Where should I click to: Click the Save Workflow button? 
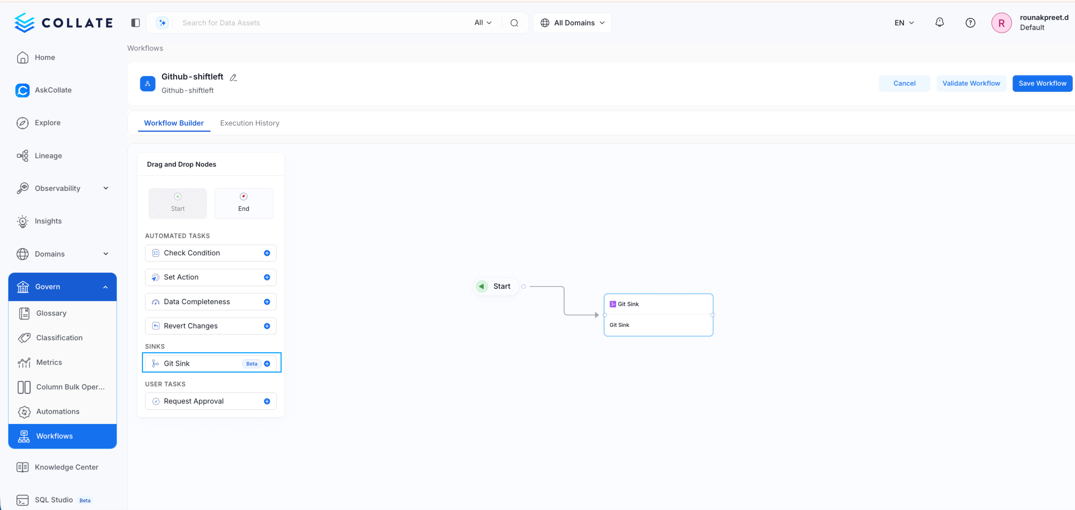tap(1042, 83)
